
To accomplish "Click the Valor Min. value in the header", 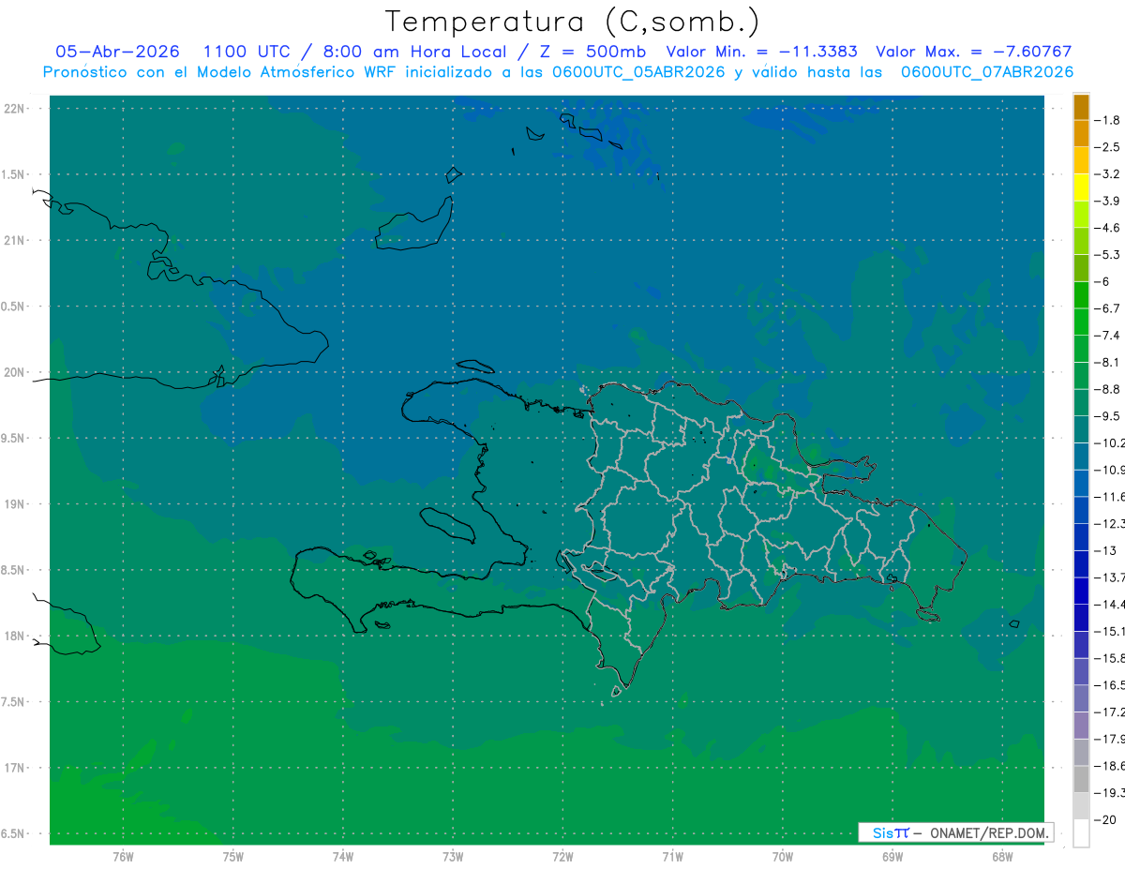I will coord(817,52).
